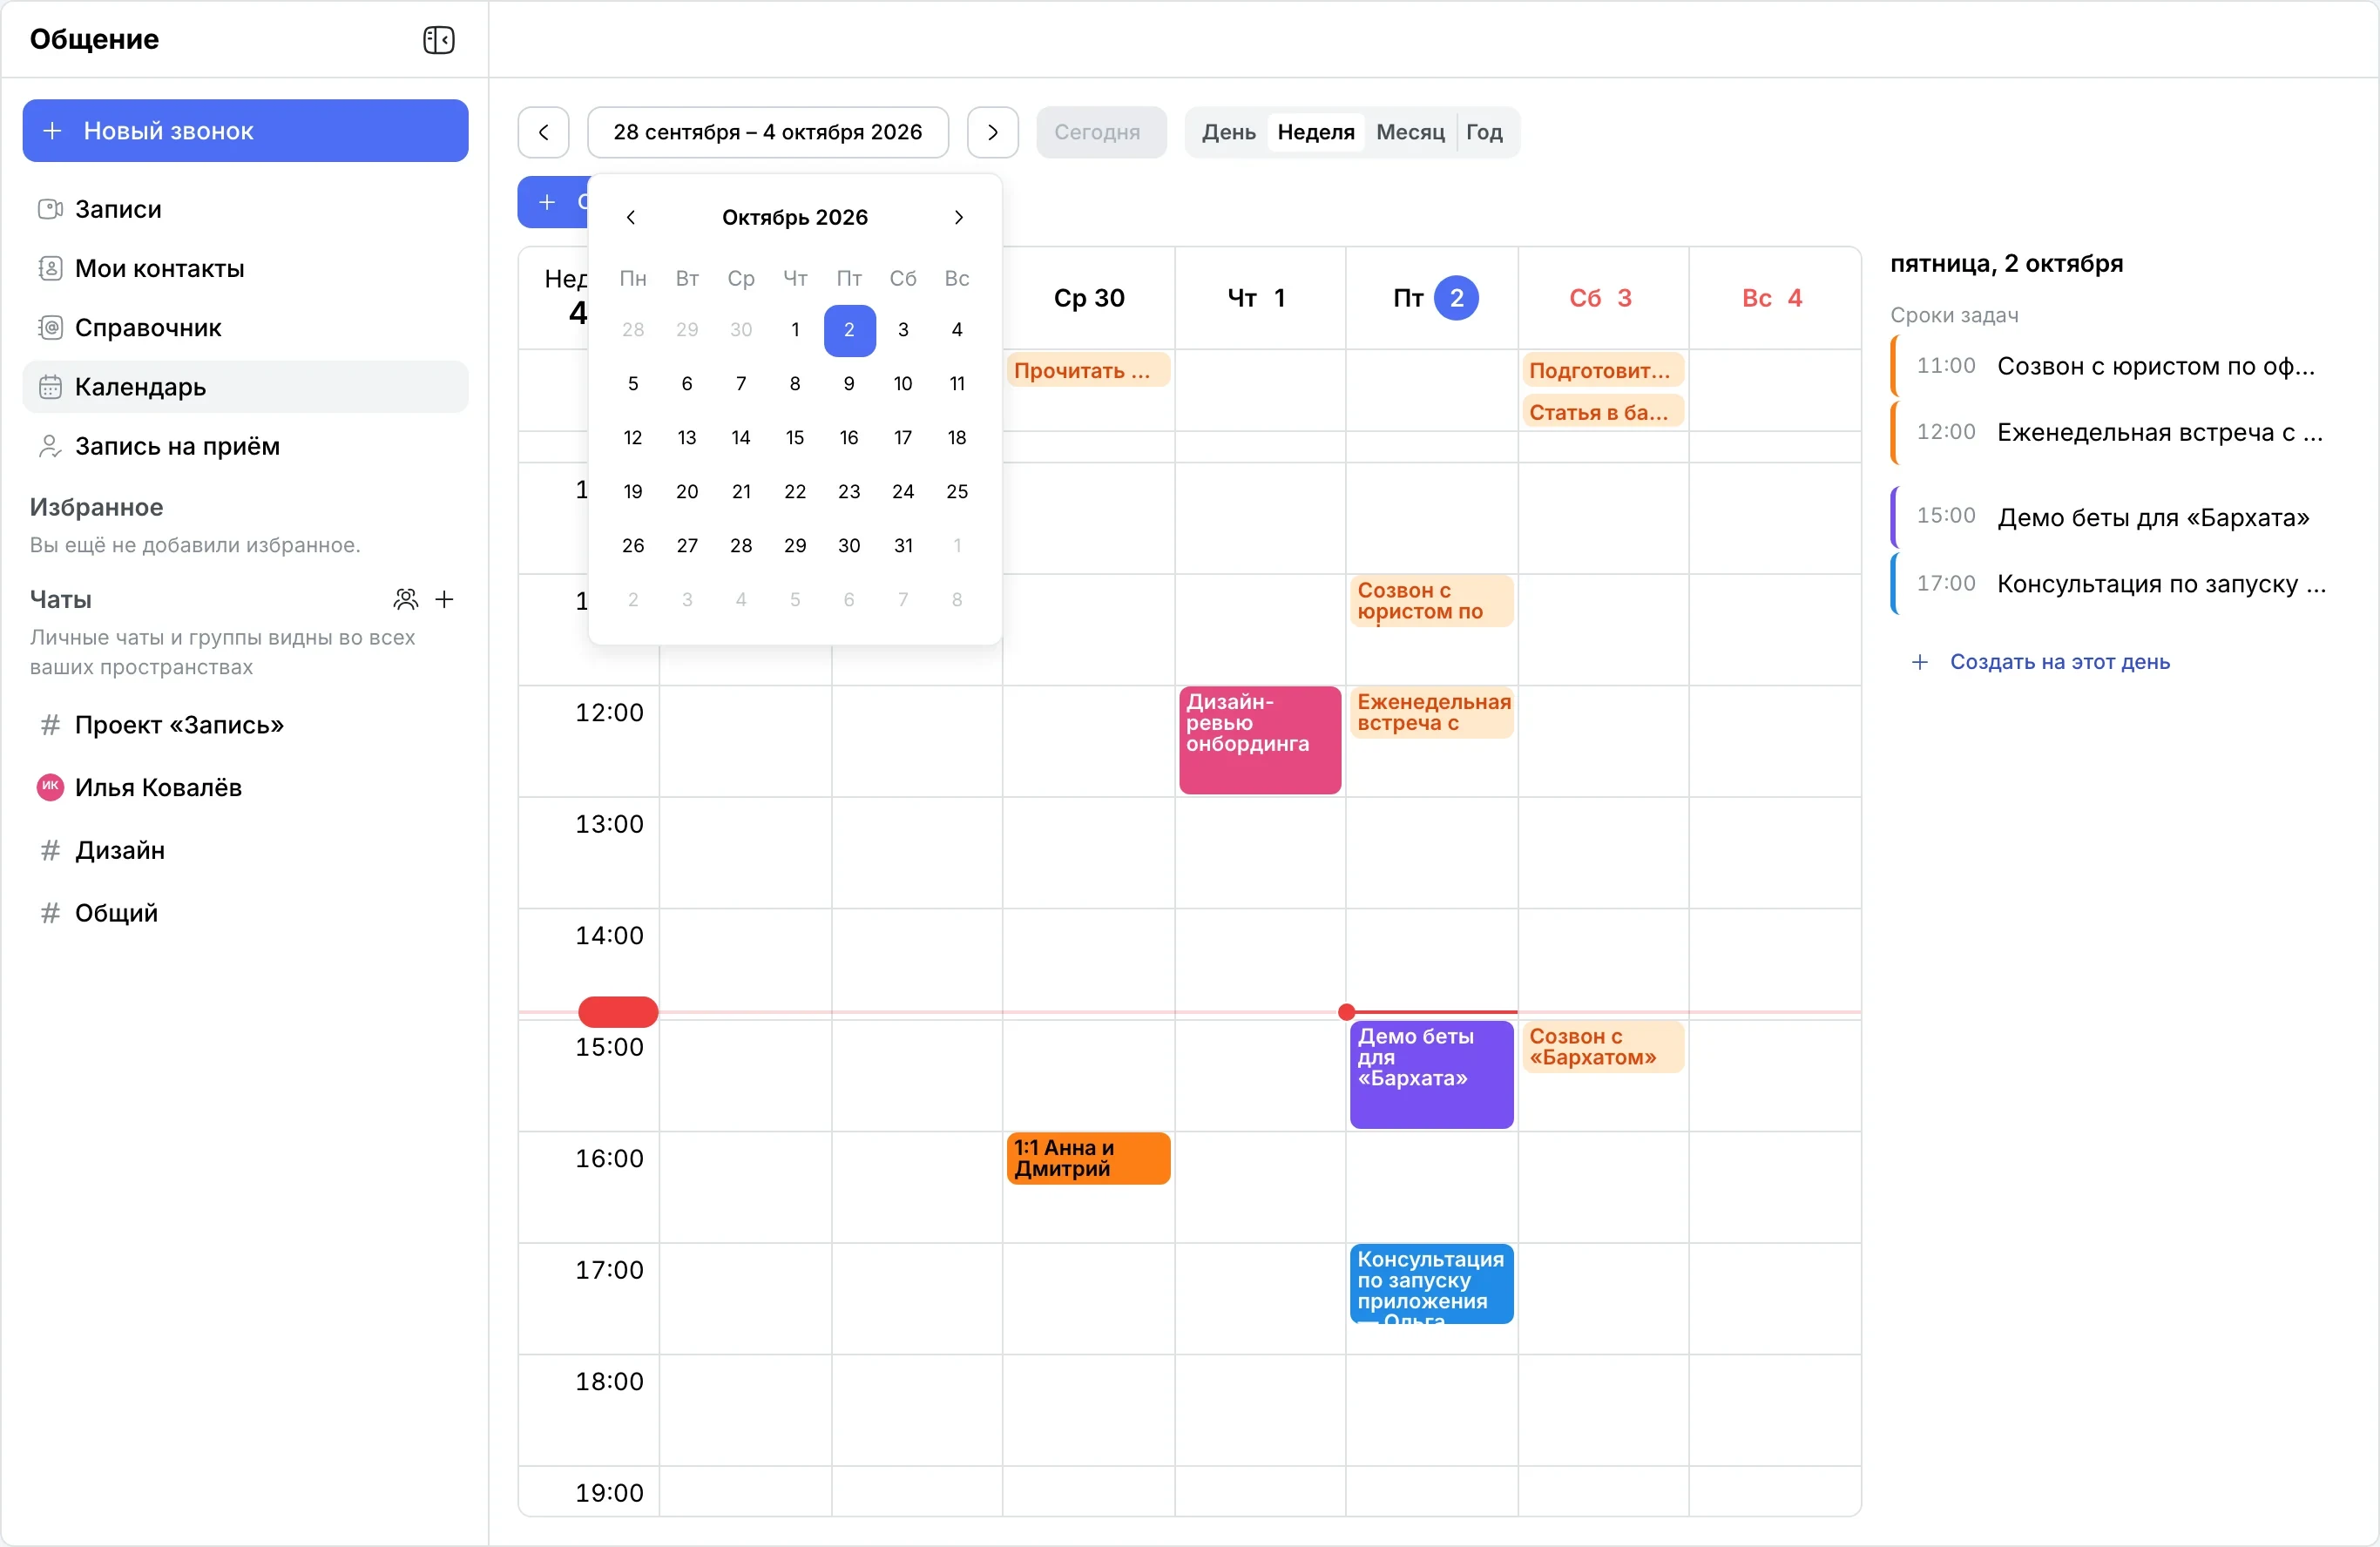This screenshot has width=2380, height=1547.
Task: Click Октябрь 2026 picker header
Action: [x=795, y=218]
